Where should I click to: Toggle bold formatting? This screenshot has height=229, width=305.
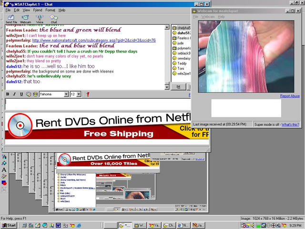tap(8, 94)
